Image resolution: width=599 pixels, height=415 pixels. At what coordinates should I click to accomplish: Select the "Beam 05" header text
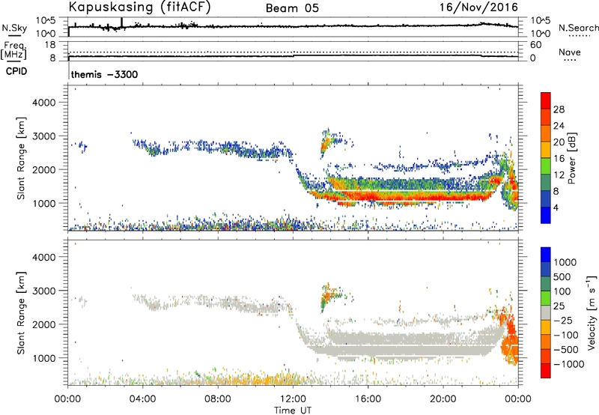click(292, 8)
